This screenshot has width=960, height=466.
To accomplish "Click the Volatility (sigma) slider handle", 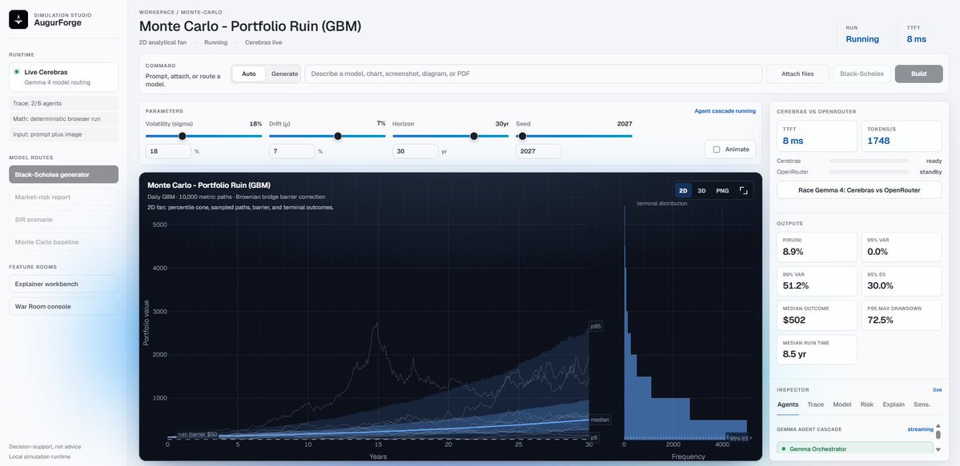I will [182, 136].
